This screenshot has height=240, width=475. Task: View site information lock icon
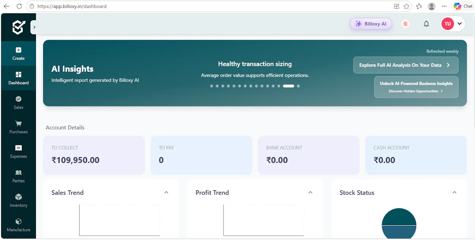pyautogui.click(x=32, y=6)
